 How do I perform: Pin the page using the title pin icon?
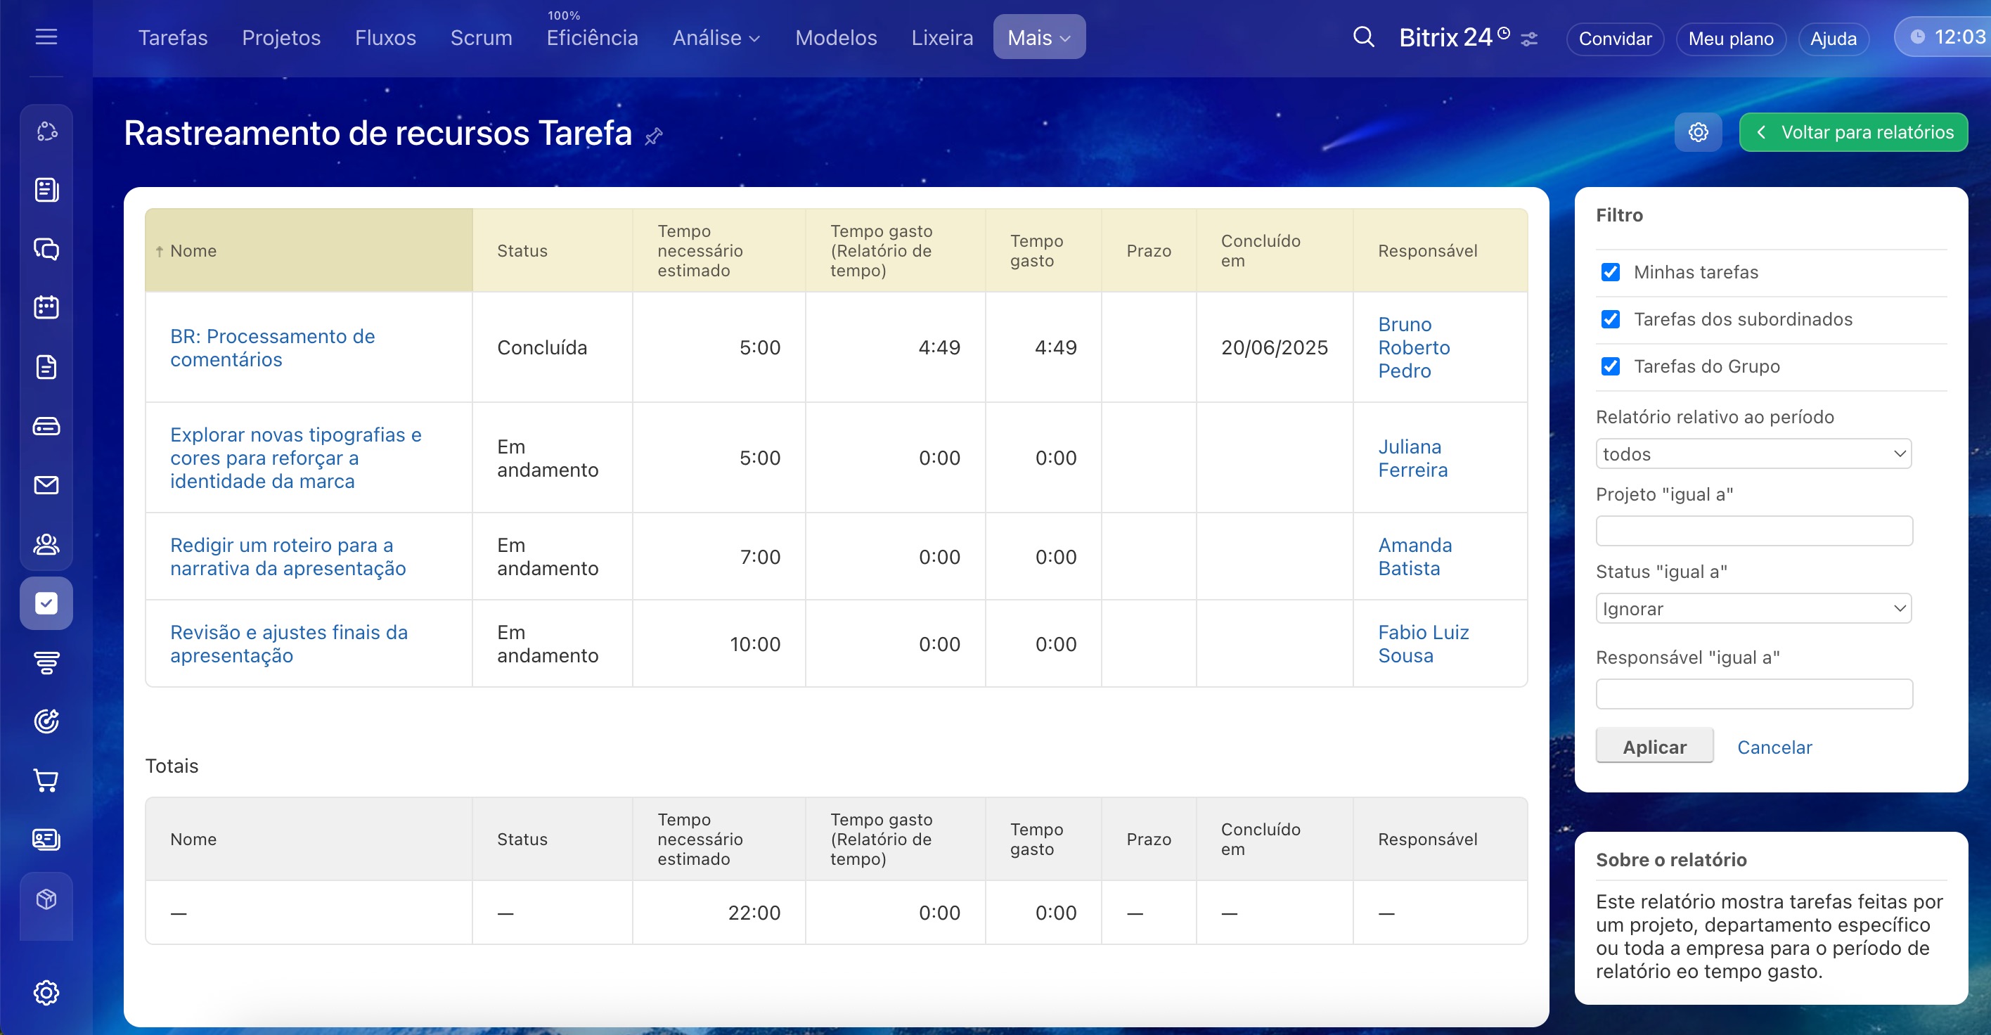654,136
